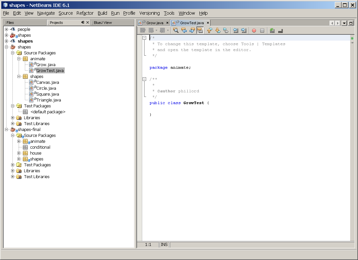This screenshot has height=260, width=358.
Task: Click Find Next Occurrence arrow icon
Action: click(192, 30)
